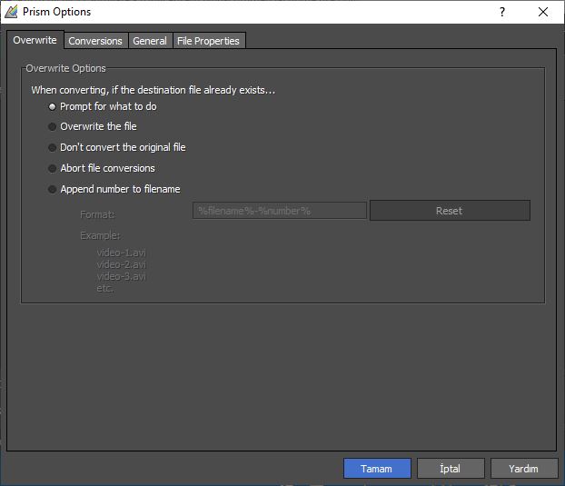Click the 'video-3.avi' example text
565x486 pixels.
point(122,277)
